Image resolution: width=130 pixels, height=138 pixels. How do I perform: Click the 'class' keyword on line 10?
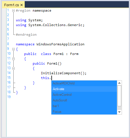[x=46, y=54]
